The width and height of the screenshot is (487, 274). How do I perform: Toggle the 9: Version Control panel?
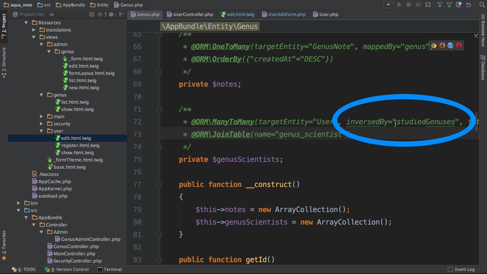67,270
